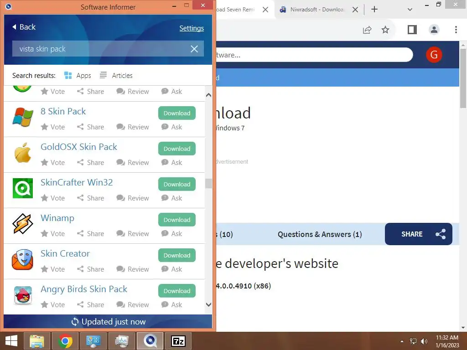Image resolution: width=467 pixels, height=350 pixels.
Task: Open Chrome profile avatar
Action: click(x=434, y=30)
